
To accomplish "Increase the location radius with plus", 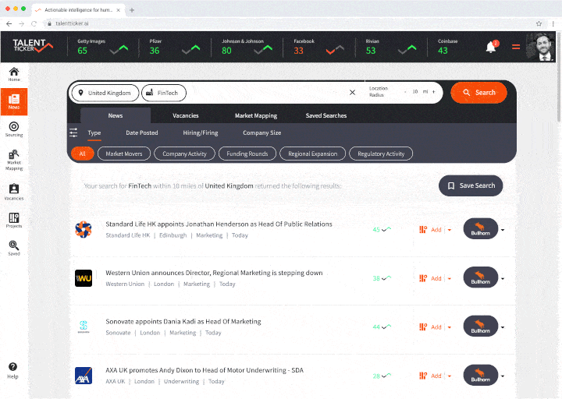I will coord(434,92).
